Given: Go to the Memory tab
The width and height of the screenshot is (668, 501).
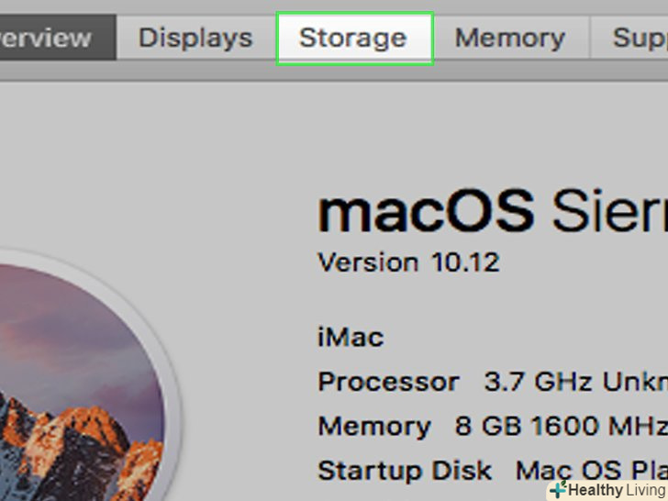Looking at the screenshot, I should pyautogui.click(x=509, y=38).
